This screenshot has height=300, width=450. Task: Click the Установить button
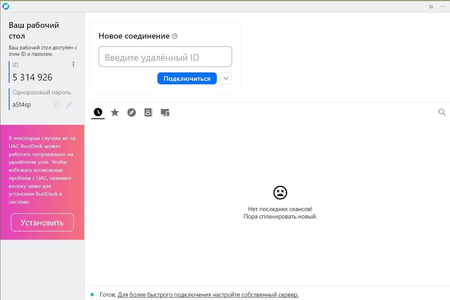pyautogui.click(x=42, y=222)
